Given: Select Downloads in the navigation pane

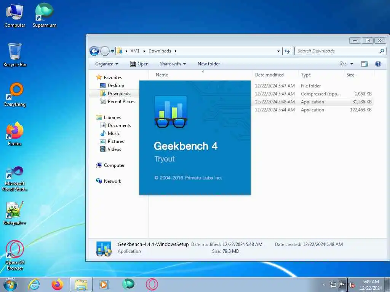Looking at the screenshot, I should pos(115,94).
